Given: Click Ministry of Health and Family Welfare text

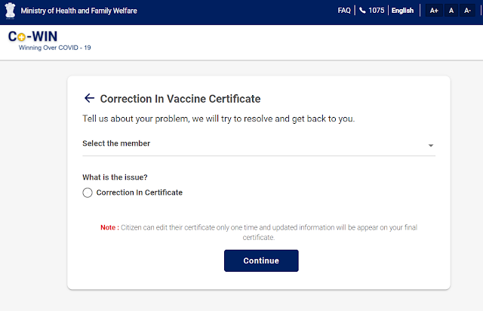Looking at the screenshot, I should coord(79,11).
